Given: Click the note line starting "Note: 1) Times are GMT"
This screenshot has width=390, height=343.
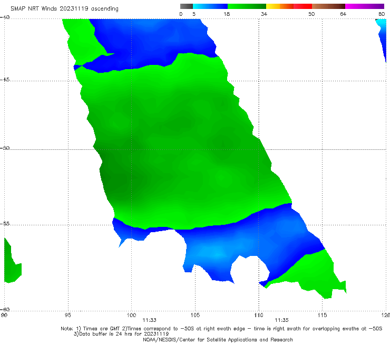Looking at the screenshot, I should [221, 329].
